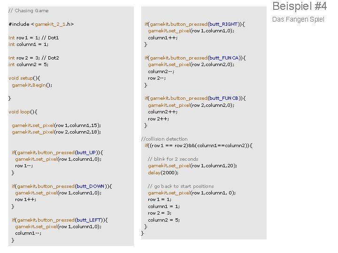Click the delay(2000) statement
338x253 pixels.
163,173
